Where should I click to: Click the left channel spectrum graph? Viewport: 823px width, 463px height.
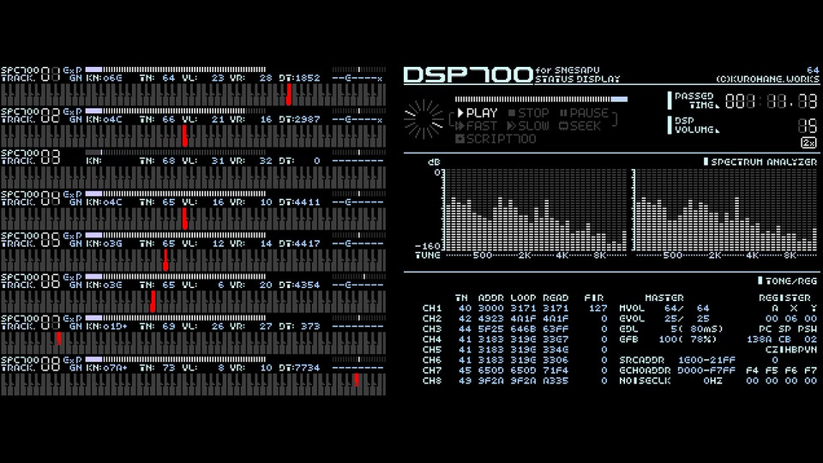click(x=535, y=210)
